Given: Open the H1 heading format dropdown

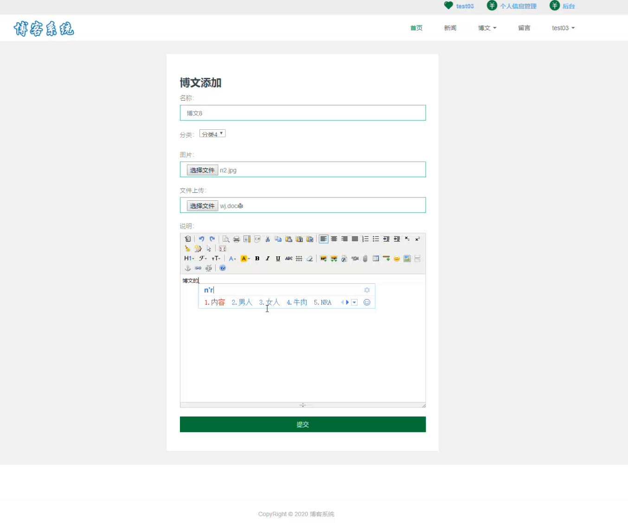Looking at the screenshot, I should click(189, 258).
